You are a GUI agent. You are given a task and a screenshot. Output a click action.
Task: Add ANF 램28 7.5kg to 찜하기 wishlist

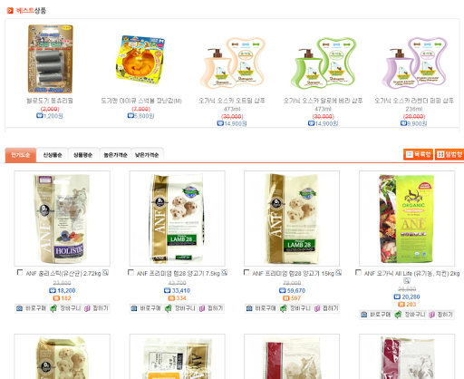click(211, 308)
